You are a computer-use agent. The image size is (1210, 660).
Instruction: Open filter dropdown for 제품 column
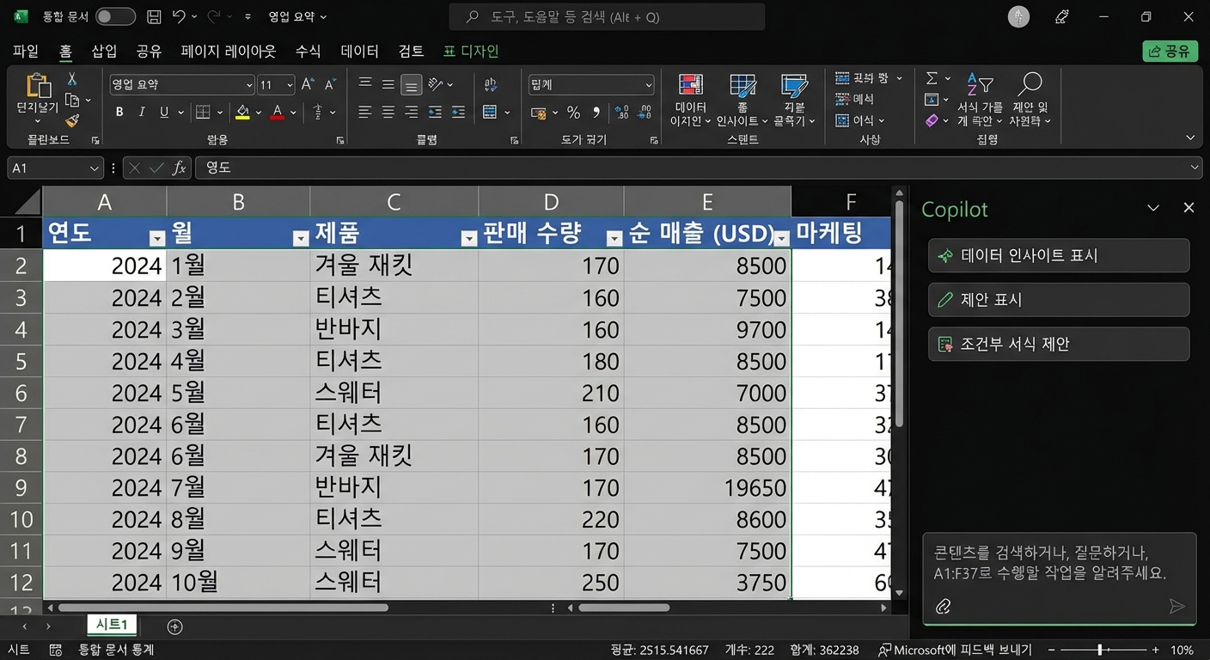click(468, 238)
